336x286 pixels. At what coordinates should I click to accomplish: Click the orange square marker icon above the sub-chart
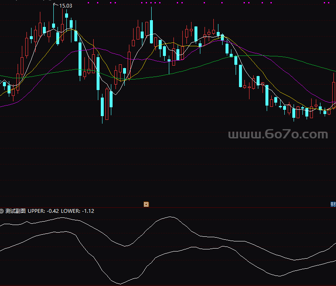pyautogui.click(x=146, y=204)
